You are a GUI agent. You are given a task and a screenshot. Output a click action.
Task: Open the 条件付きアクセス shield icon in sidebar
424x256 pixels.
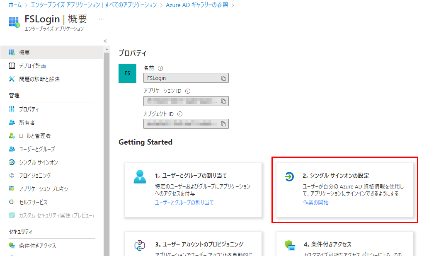[12, 246]
